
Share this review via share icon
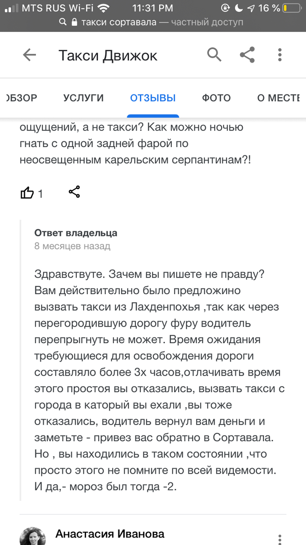[x=74, y=192]
